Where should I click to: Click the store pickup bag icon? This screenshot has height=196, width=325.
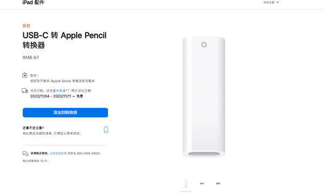click(25, 75)
